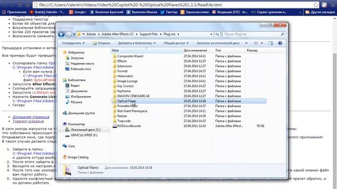Open Избранное in navigation pane
This screenshot has width=337, height=189.
point(76,52)
